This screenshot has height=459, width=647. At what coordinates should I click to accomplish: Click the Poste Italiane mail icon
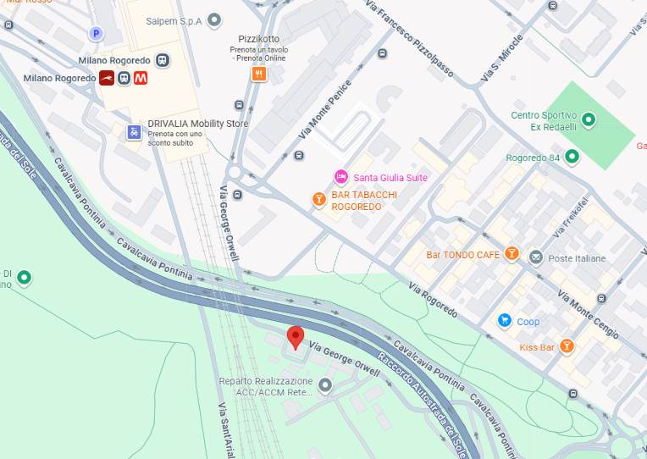click(x=536, y=258)
